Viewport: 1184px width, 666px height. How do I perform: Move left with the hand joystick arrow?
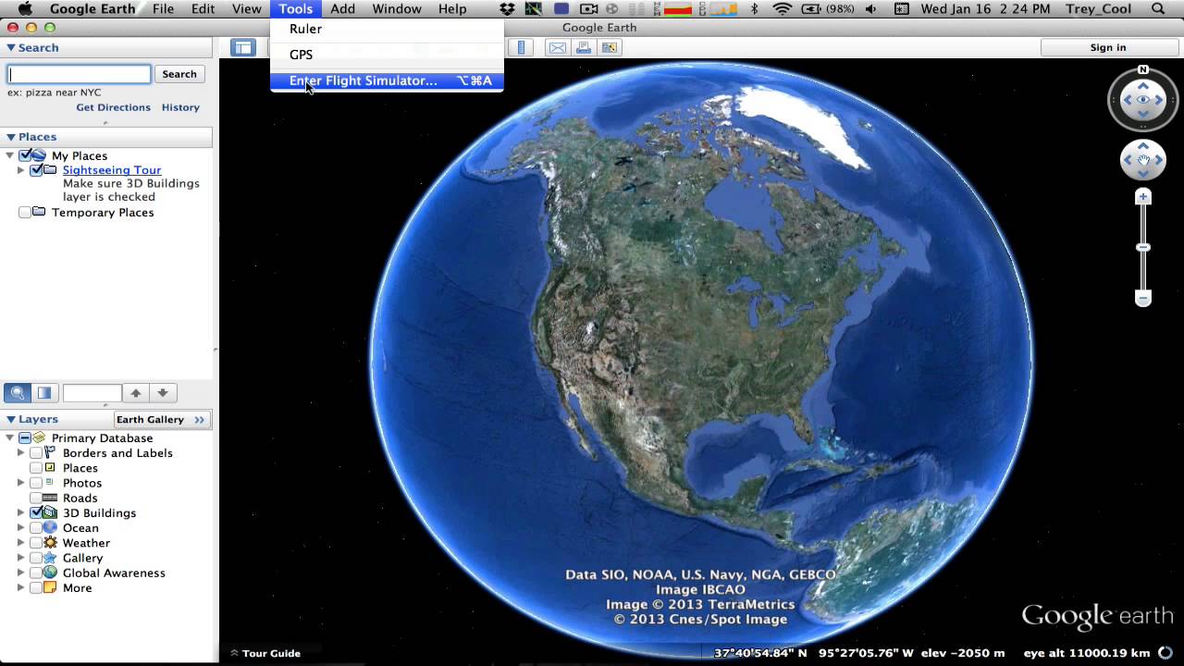(1128, 161)
